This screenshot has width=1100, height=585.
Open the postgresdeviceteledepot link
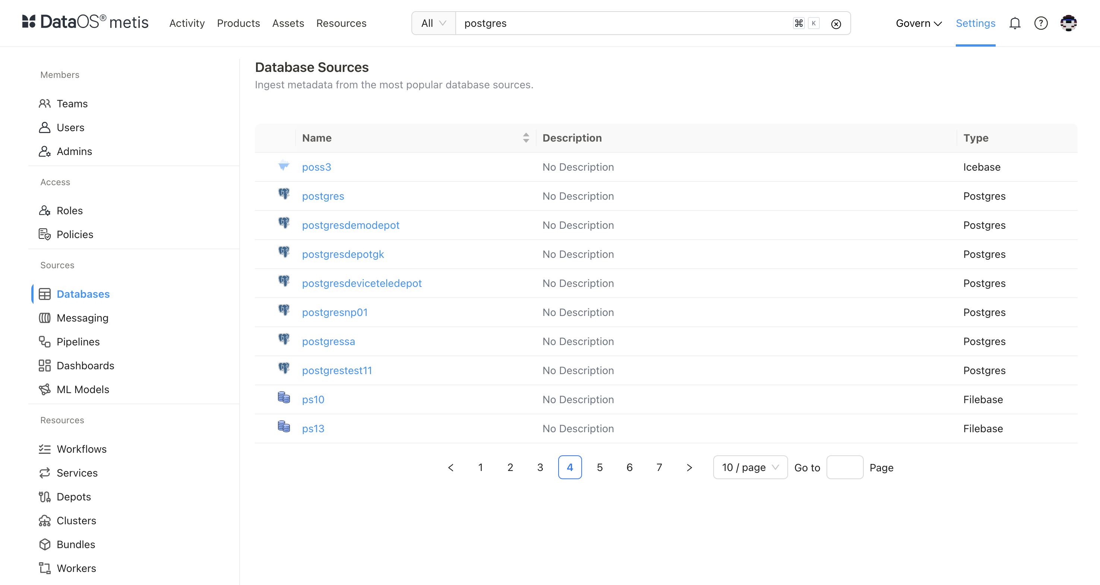click(x=362, y=283)
